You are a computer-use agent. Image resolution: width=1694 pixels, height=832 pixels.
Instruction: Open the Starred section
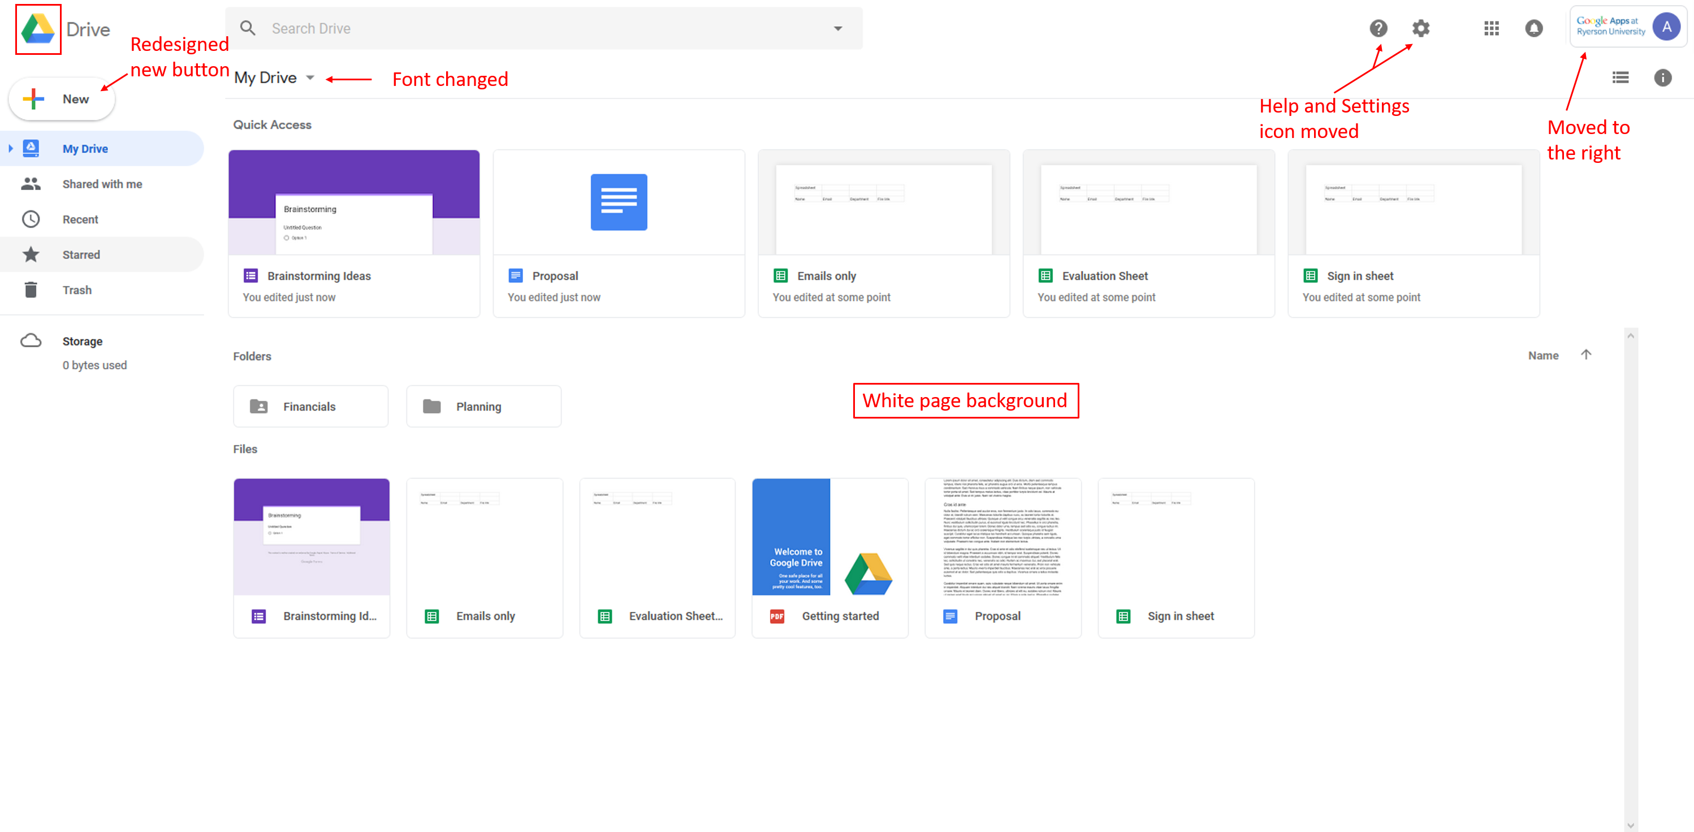point(102,255)
